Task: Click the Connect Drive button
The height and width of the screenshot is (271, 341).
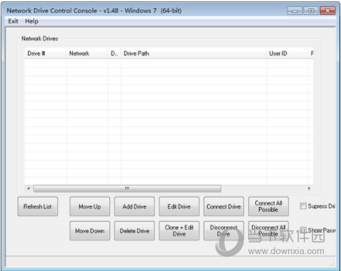Action: (223, 206)
